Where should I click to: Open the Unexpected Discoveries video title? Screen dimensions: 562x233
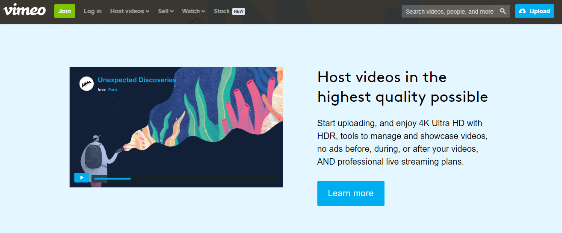(137, 80)
